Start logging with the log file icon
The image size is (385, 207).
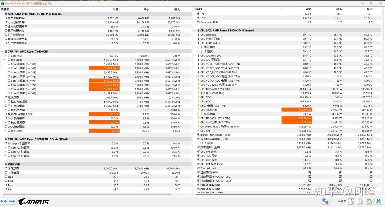tap(360, 201)
